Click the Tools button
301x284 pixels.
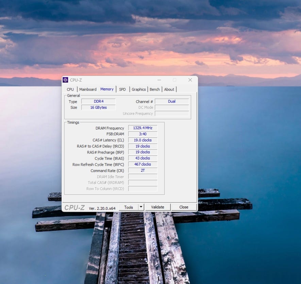click(x=129, y=207)
